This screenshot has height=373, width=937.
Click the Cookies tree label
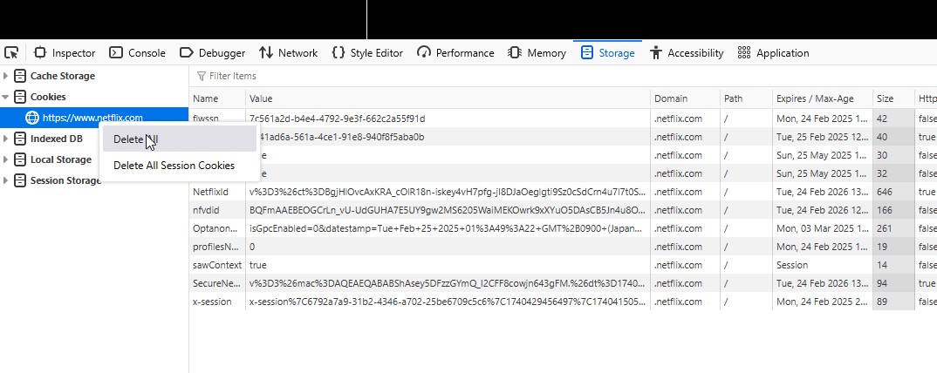coord(48,97)
